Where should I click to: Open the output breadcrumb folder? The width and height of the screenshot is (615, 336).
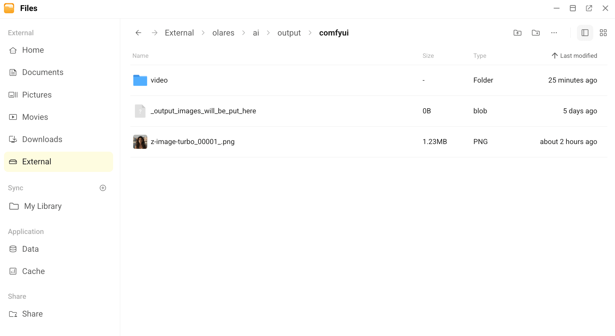pyautogui.click(x=289, y=33)
